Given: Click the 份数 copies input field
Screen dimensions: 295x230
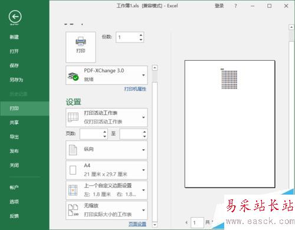Looking at the screenshot, I should pos(127,37).
